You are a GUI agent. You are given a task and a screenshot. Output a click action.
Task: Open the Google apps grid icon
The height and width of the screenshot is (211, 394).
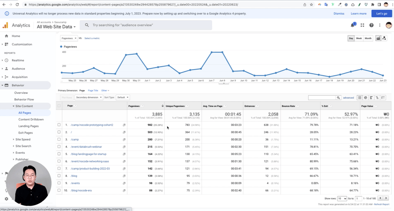(362, 25)
